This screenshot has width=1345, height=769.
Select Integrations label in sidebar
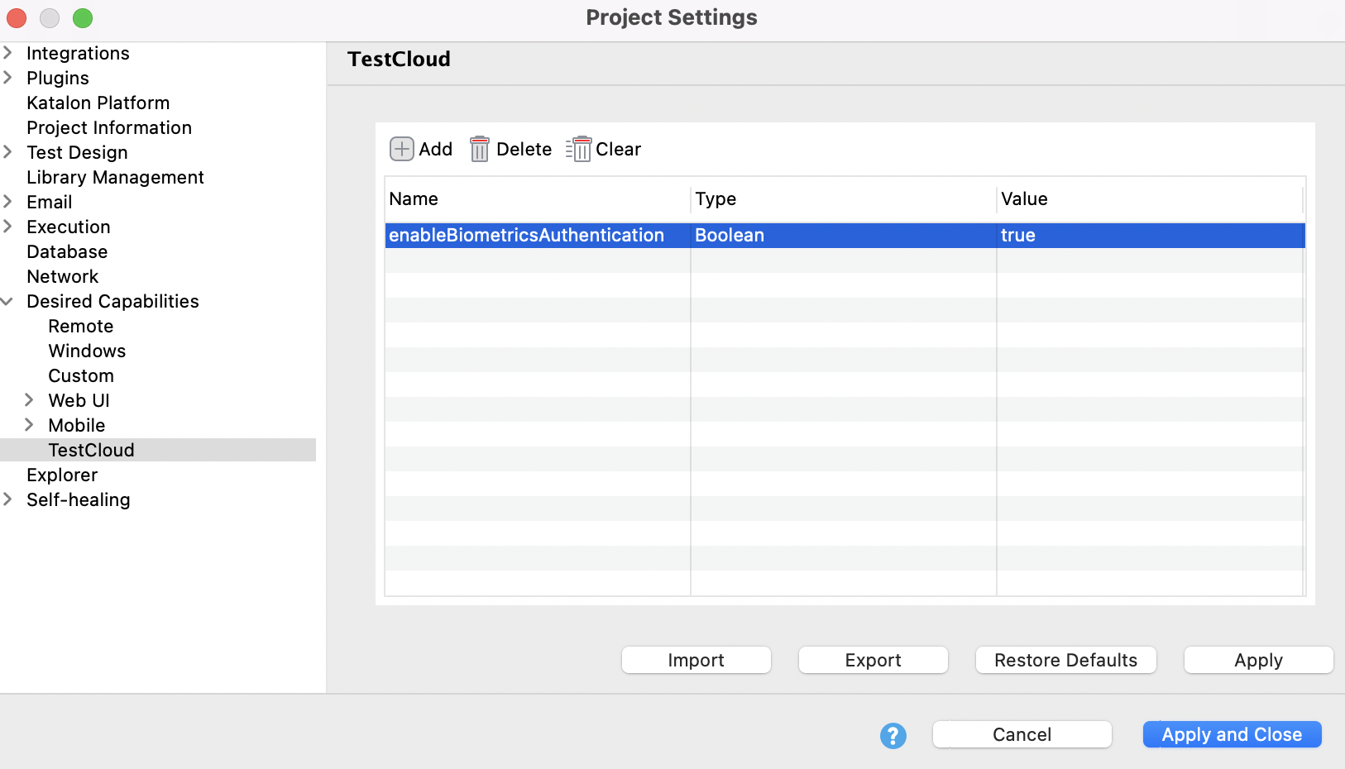click(x=78, y=53)
